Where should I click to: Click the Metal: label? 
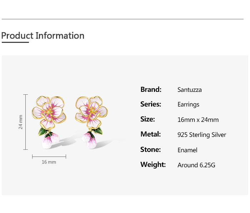(x=150, y=134)
